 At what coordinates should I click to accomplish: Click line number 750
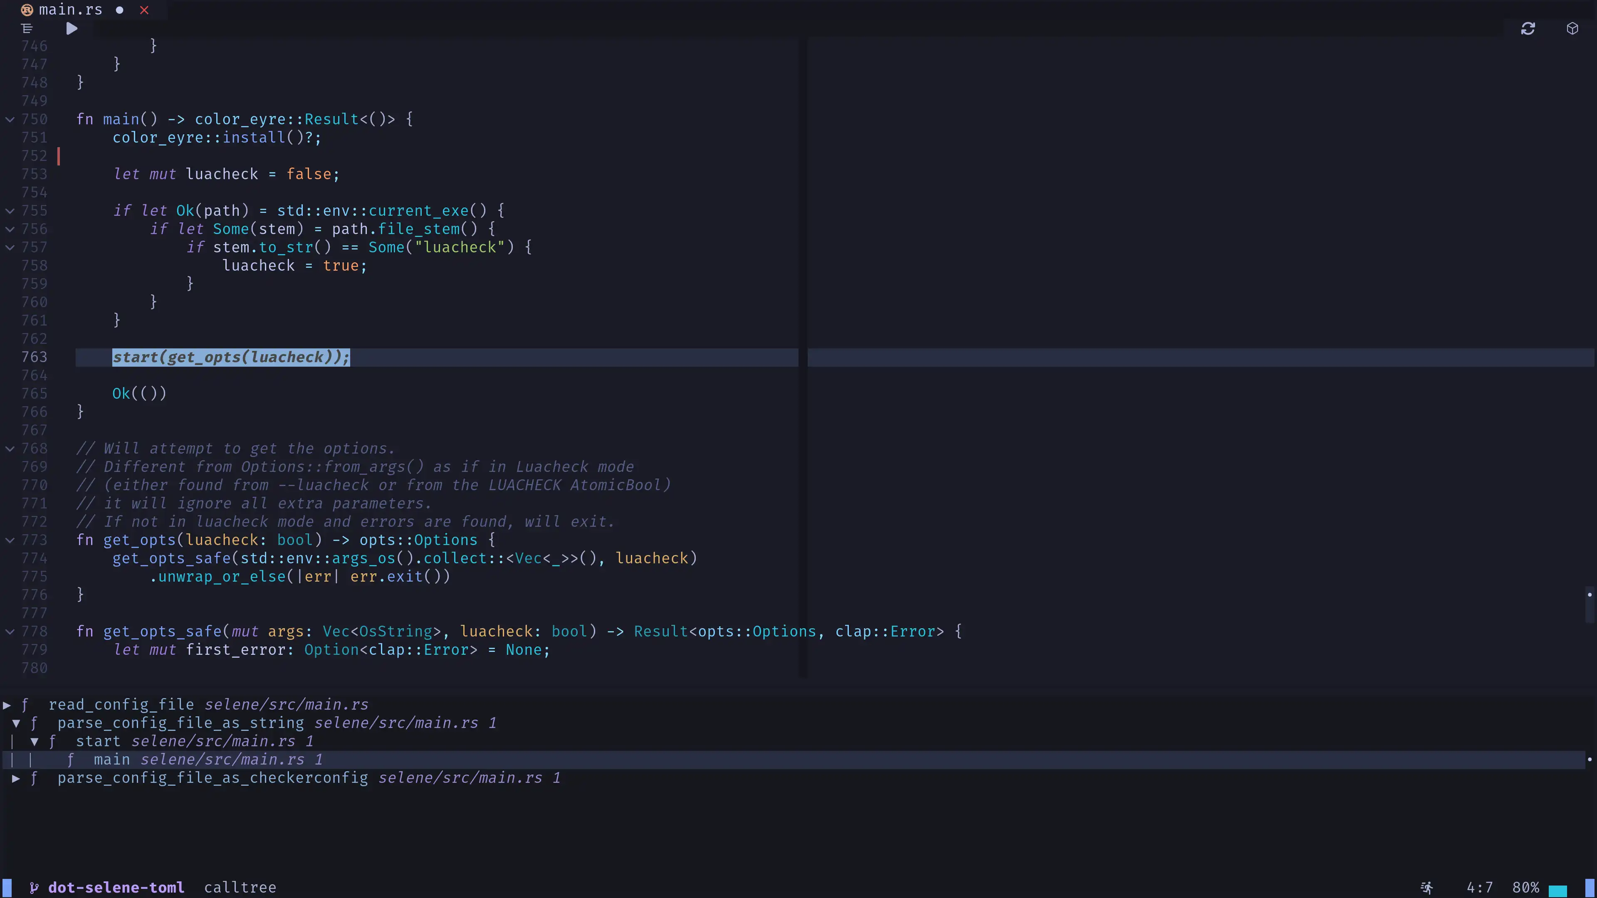(x=34, y=119)
